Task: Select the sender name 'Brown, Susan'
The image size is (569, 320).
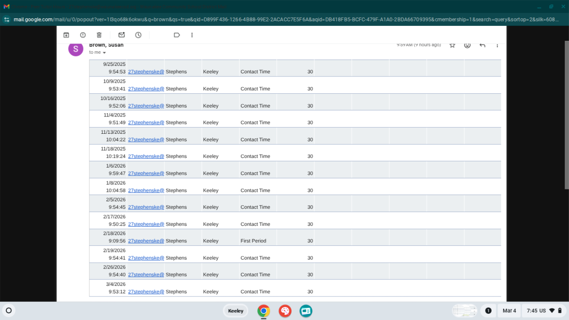Action: 106,45
